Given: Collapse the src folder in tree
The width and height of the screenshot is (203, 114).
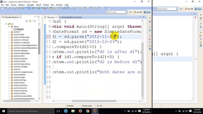Looking at the screenshot, I should click(x=6, y=24).
